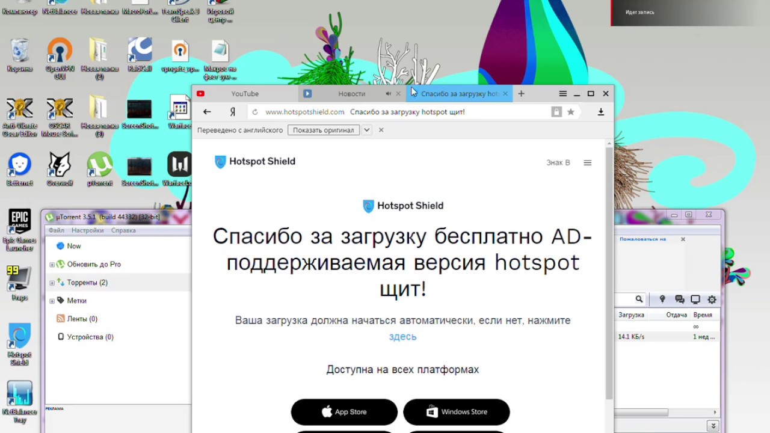Screen dimensions: 770x433
Task: Open the Настройки menu in µTorrent
Action: pos(87,230)
